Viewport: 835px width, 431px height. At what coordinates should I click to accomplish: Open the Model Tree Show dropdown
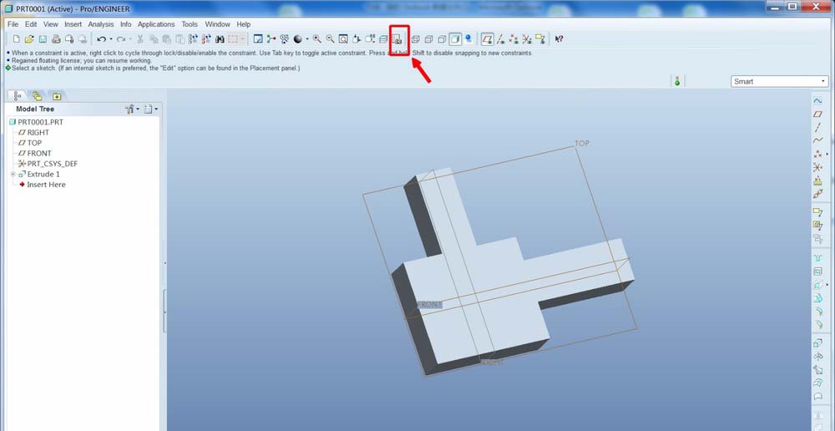pos(132,109)
